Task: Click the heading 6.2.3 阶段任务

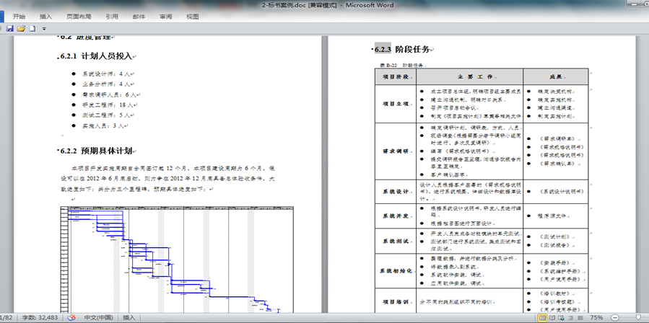Action: (402, 50)
